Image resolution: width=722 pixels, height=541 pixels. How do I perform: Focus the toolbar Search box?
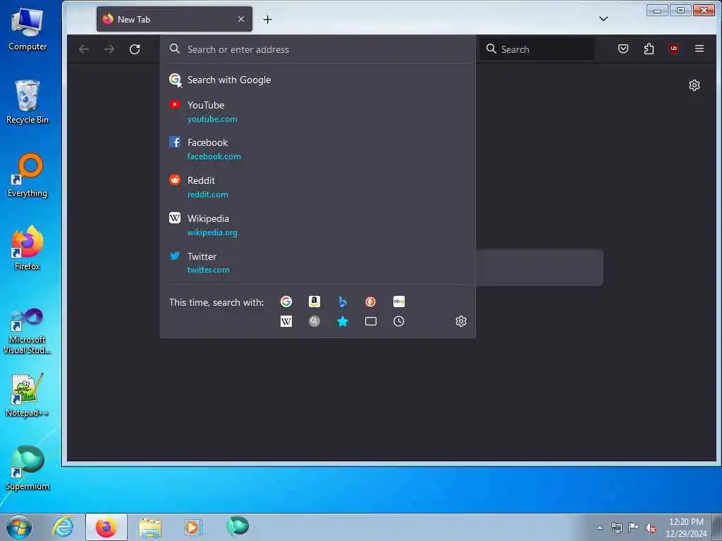(537, 49)
